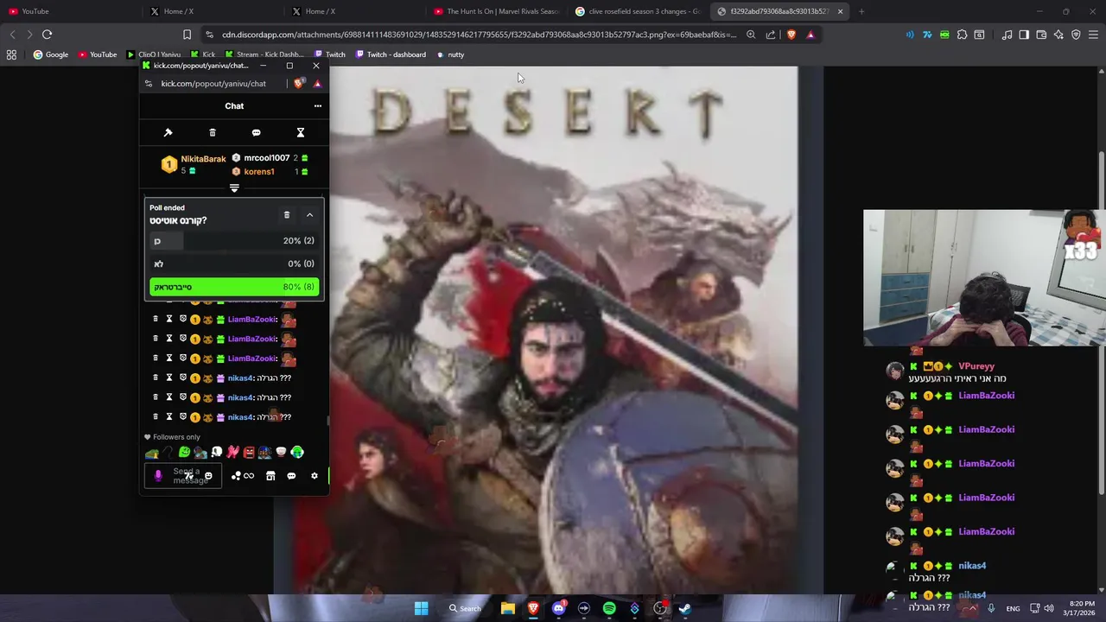
Task: Open chat settings gear icon
Action: coord(315,476)
